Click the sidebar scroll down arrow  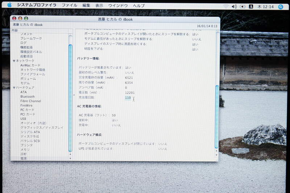coord(70,158)
